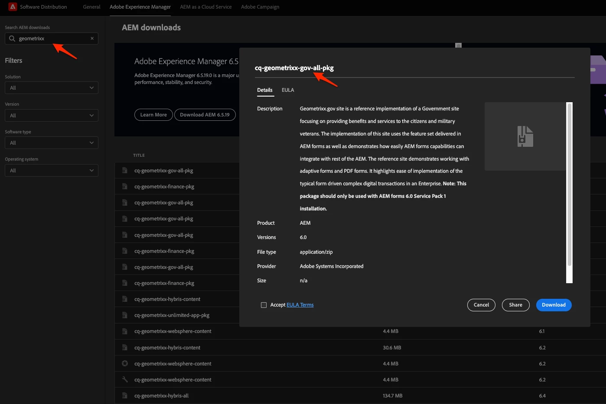Viewport: 606px width, 404px height.
Task: Open the Operating system filter dropdown
Action: coord(52,171)
